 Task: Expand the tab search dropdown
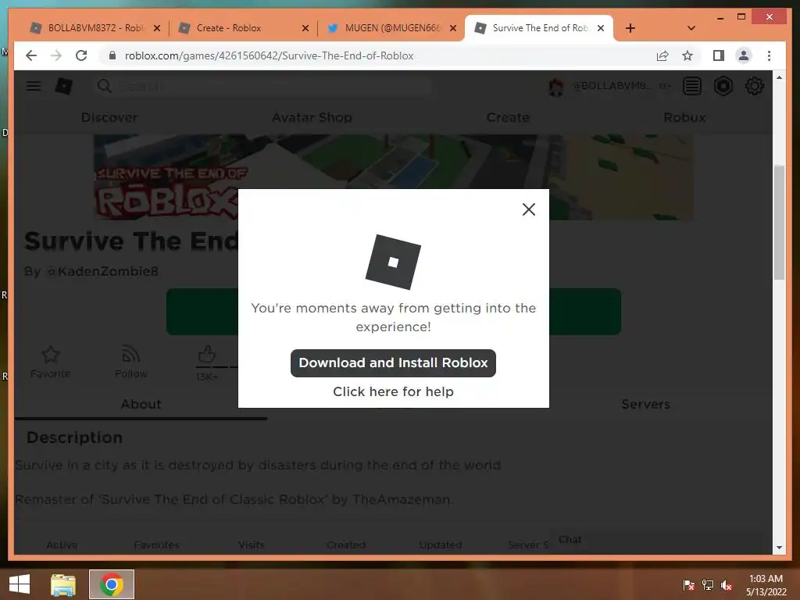point(691,28)
